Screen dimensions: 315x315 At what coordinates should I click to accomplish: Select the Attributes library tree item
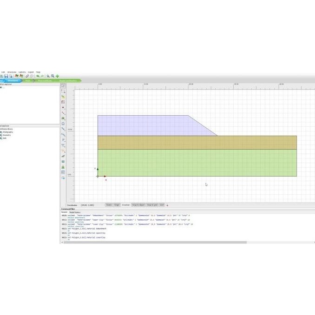6,129
